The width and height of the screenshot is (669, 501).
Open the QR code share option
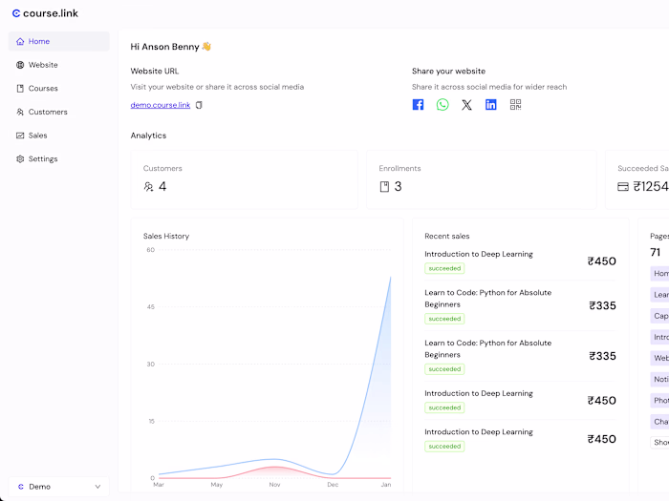point(516,105)
